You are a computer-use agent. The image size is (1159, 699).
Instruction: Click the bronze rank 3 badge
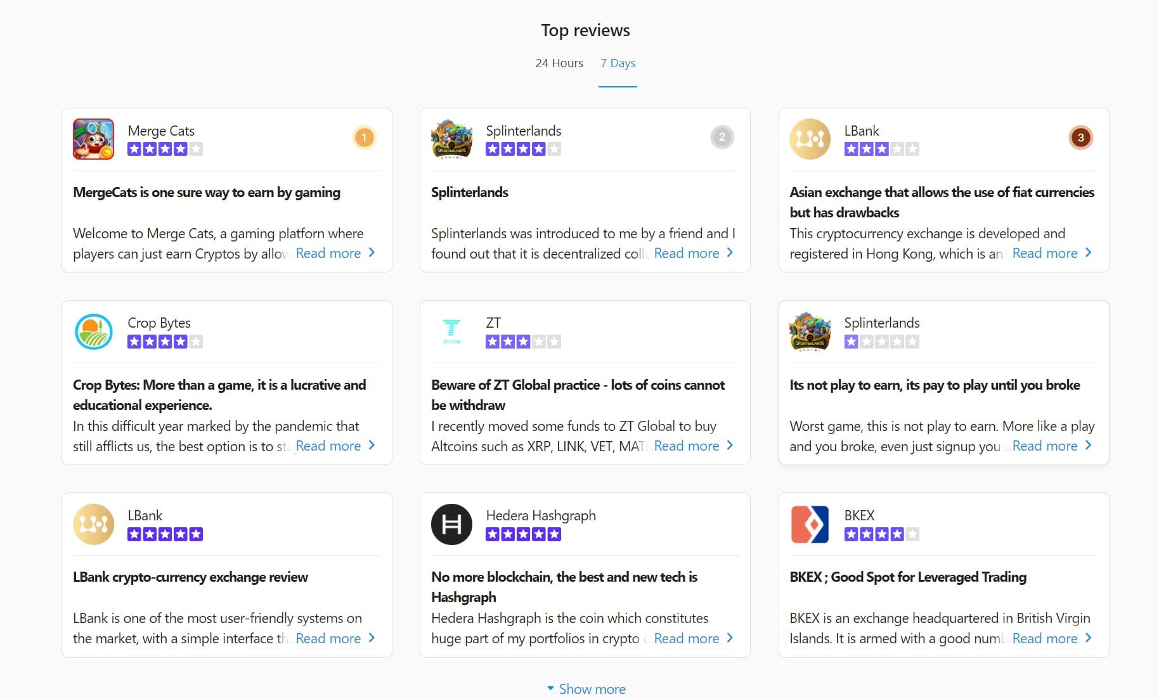click(x=1080, y=138)
